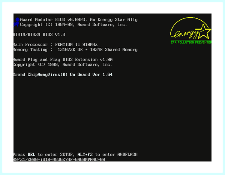The width and height of the screenshot is (225, 175).
Task: Click the 'BIW1M/BIW2M BIOS V1.3' text
Action: [x=39, y=35]
